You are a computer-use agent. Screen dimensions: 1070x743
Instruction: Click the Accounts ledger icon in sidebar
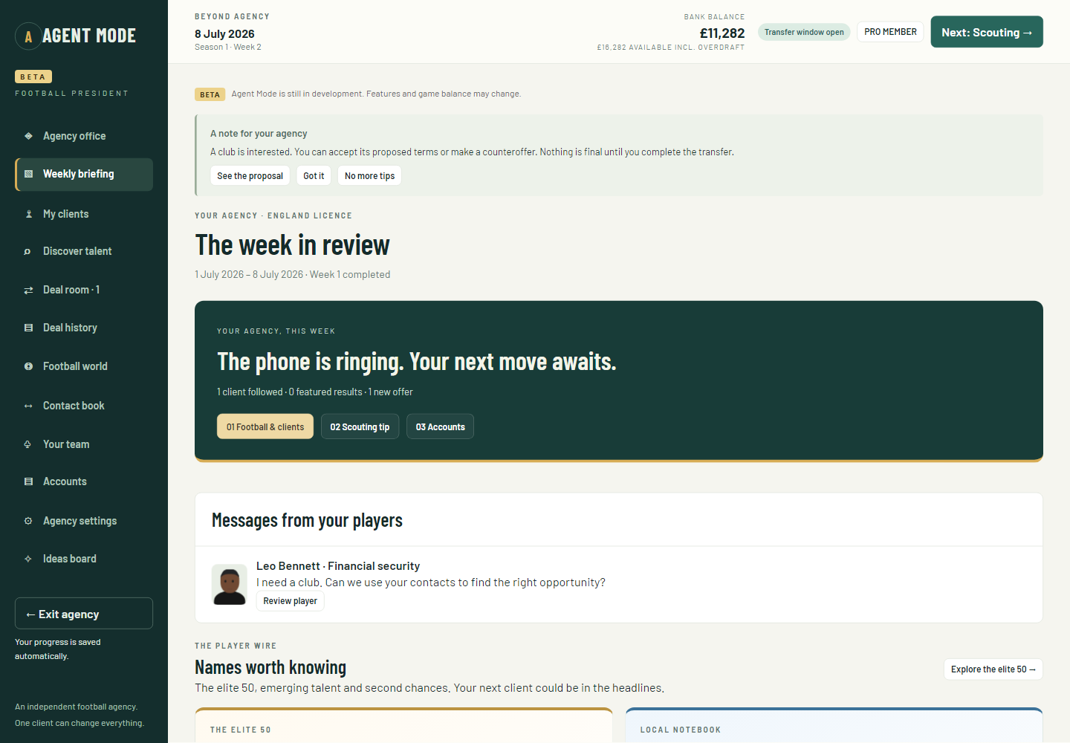coord(28,481)
